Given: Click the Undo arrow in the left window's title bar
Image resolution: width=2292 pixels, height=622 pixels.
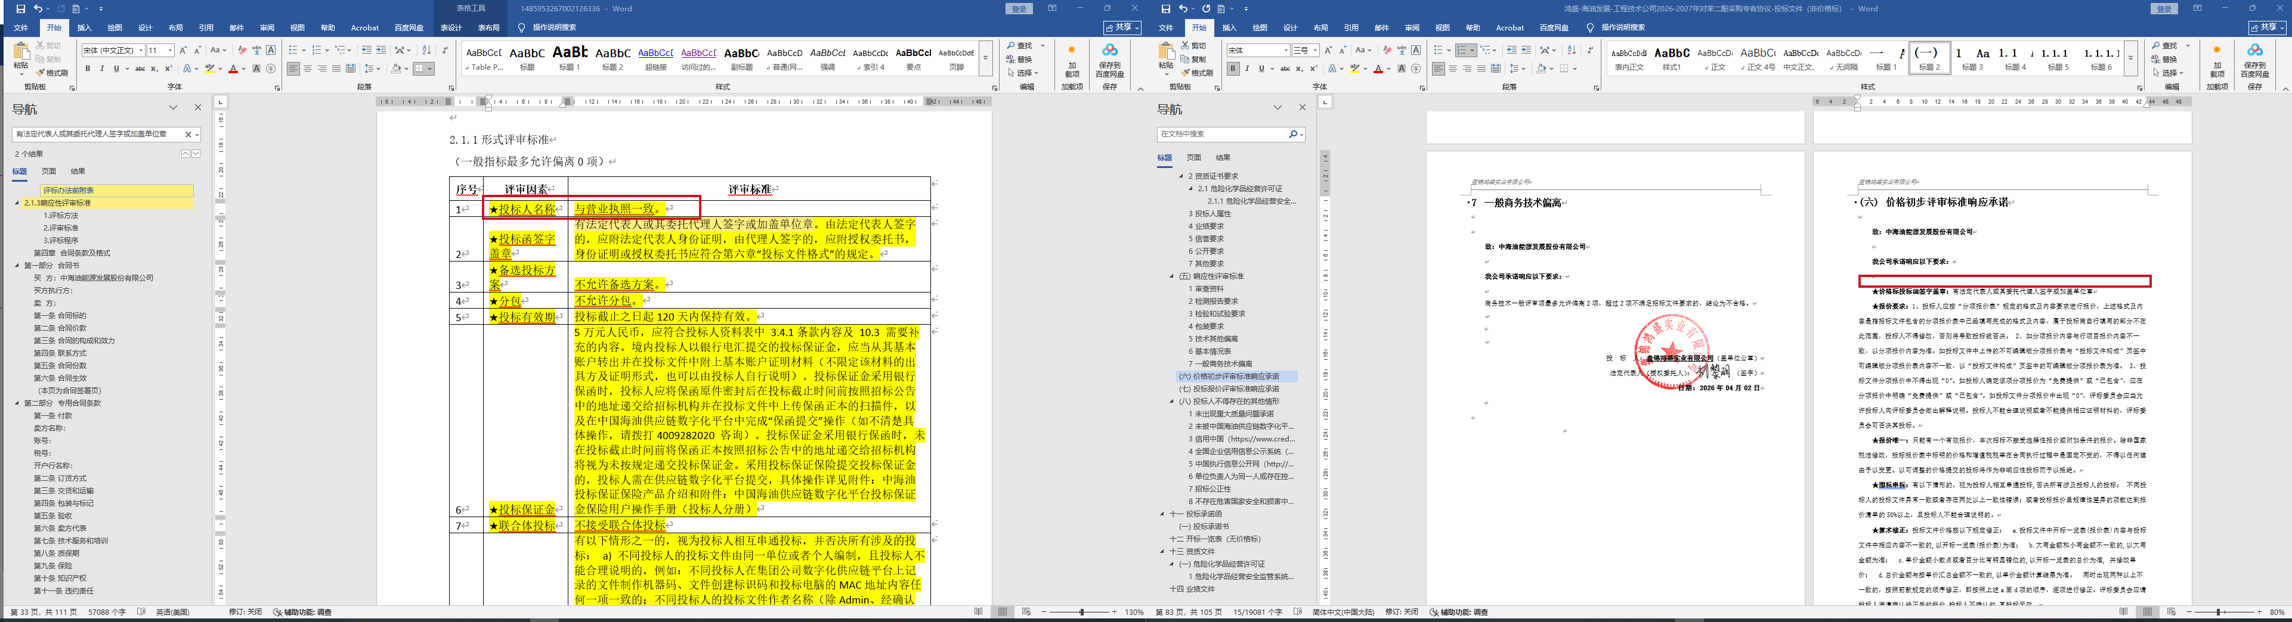Looking at the screenshot, I should (38, 9).
